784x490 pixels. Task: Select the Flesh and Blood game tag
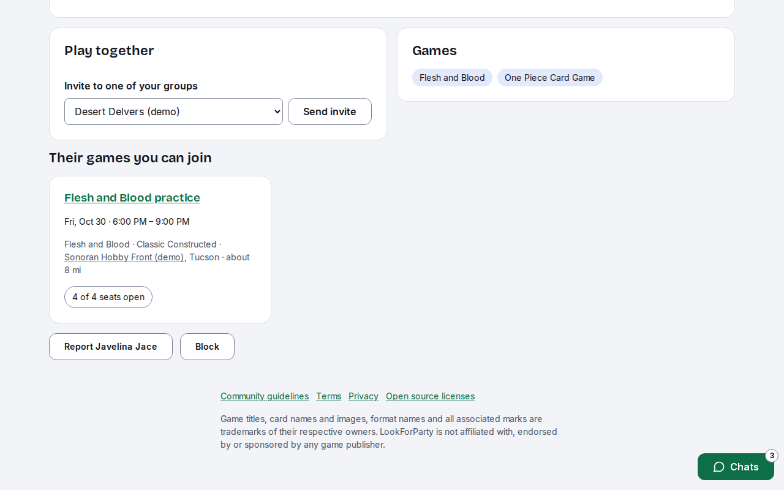452,78
